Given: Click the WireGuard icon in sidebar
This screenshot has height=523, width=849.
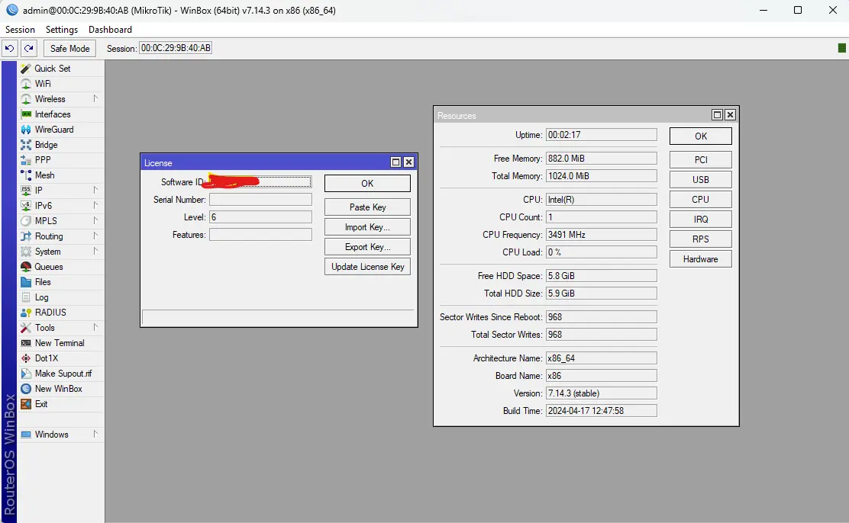Looking at the screenshot, I should pyautogui.click(x=26, y=130).
